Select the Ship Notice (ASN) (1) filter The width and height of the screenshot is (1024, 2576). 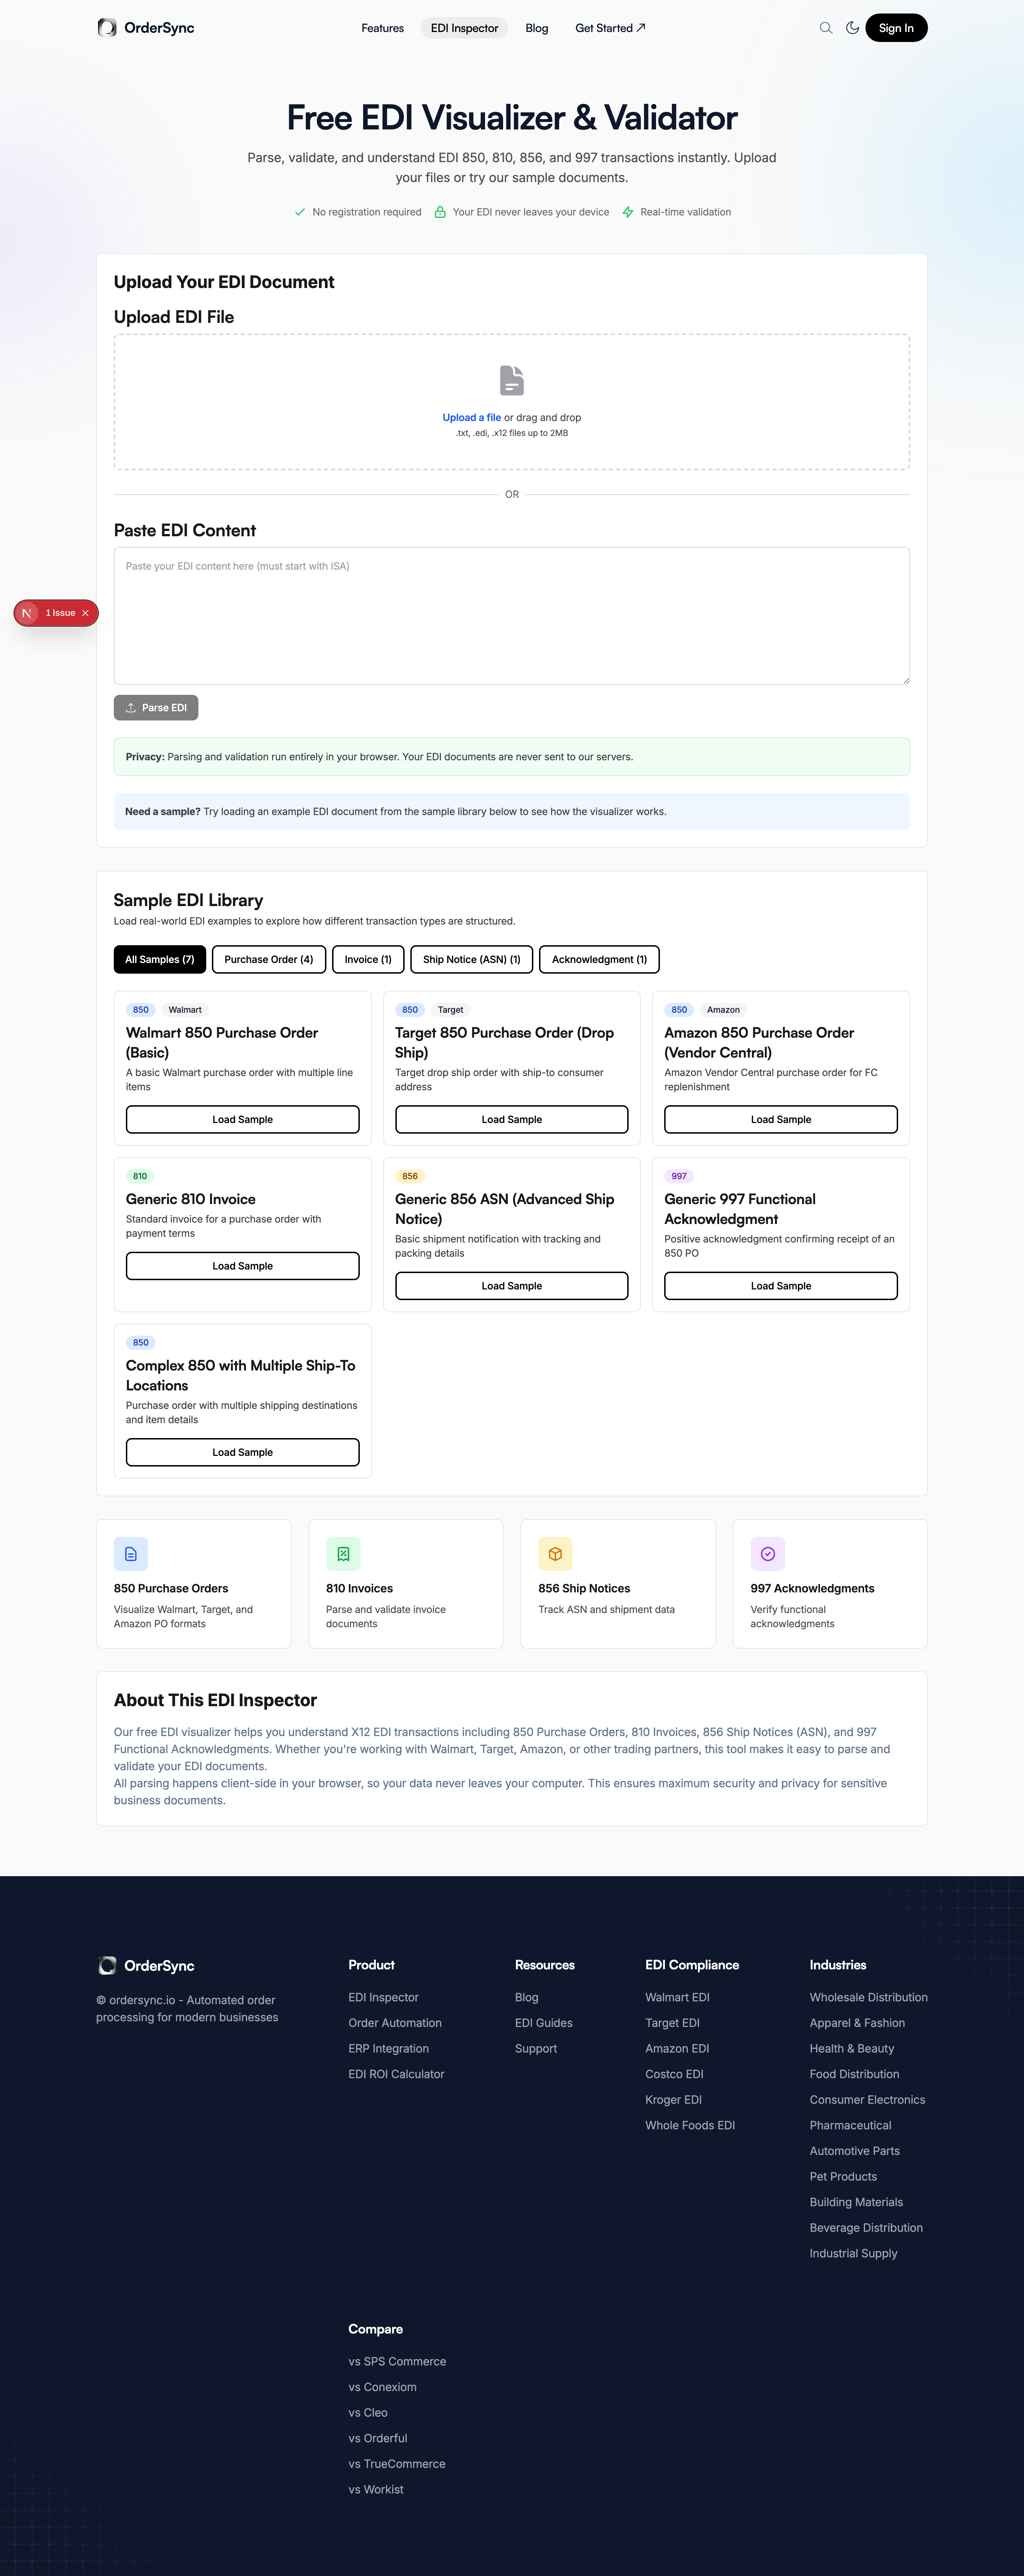[472, 960]
